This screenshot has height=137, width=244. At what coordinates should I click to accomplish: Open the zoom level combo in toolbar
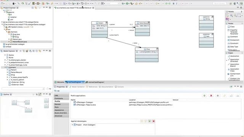click(112, 3)
